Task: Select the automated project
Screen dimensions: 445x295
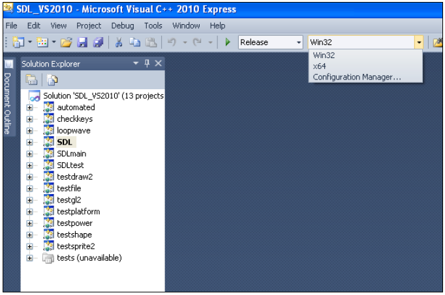Action: (76, 107)
